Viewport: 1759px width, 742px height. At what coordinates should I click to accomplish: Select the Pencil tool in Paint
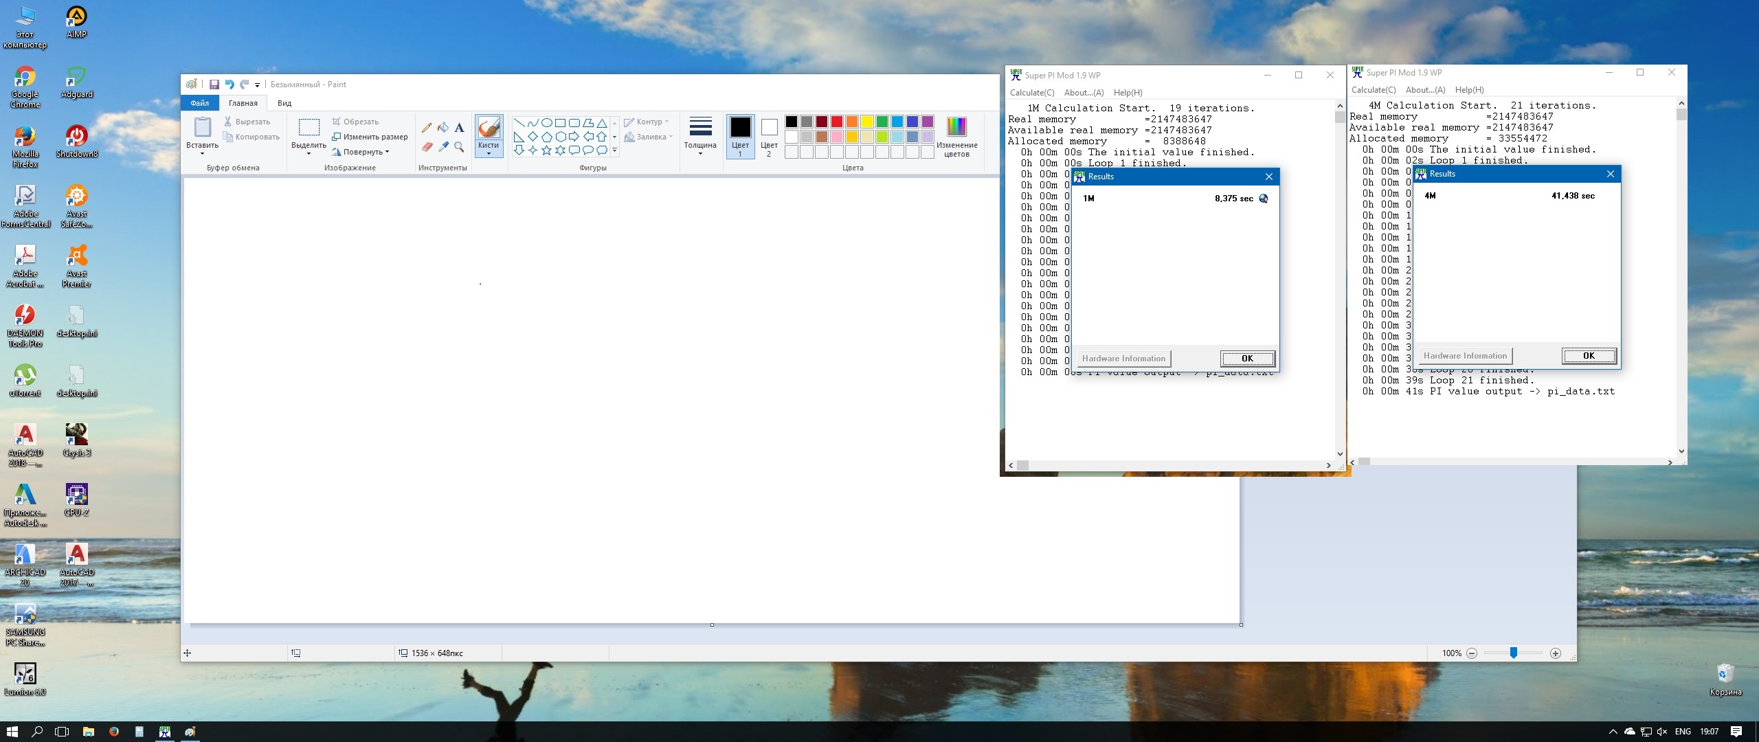point(427,127)
